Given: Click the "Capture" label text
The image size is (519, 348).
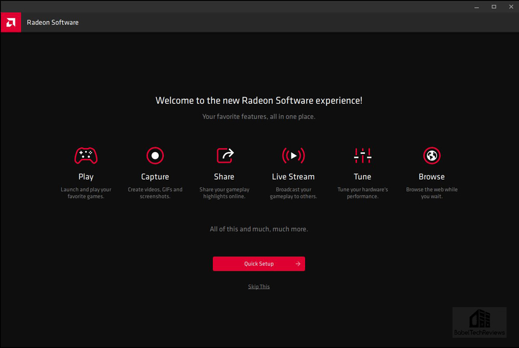Looking at the screenshot, I should (x=155, y=177).
